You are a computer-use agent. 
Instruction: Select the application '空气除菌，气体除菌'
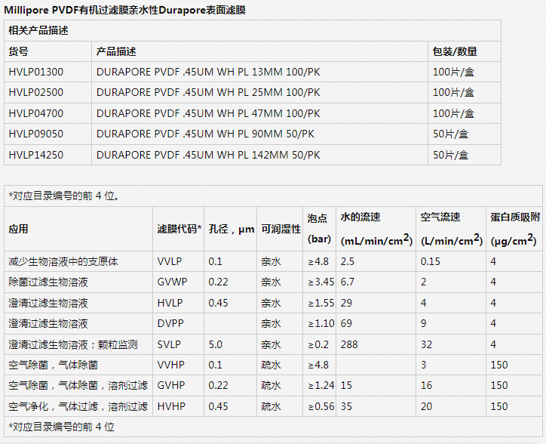tap(54, 365)
